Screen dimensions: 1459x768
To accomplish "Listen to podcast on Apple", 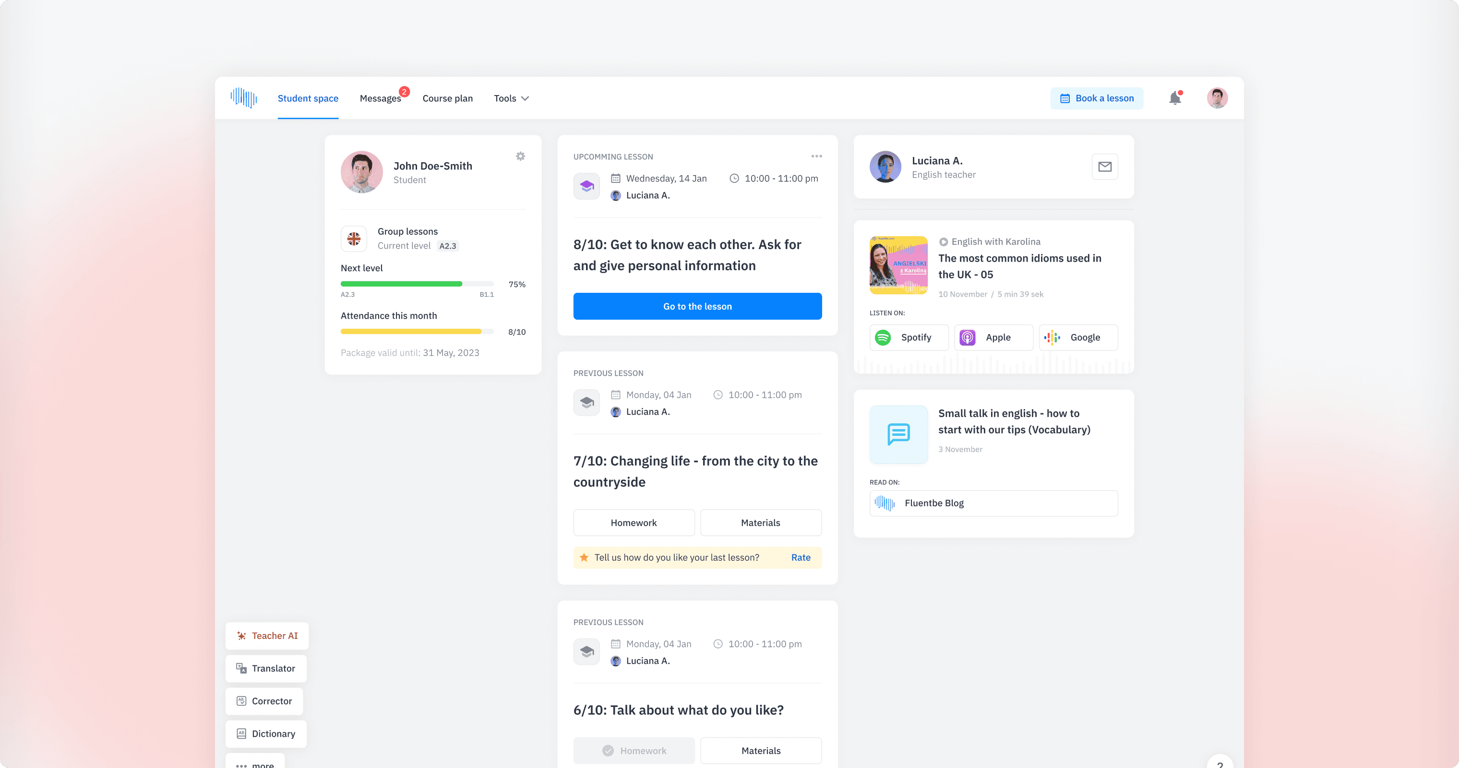I will click(x=993, y=337).
